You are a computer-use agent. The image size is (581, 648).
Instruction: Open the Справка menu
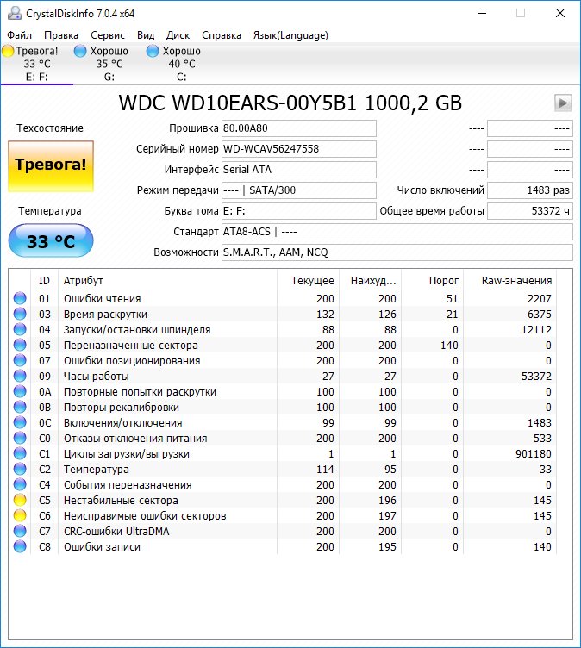[x=222, y=35]
